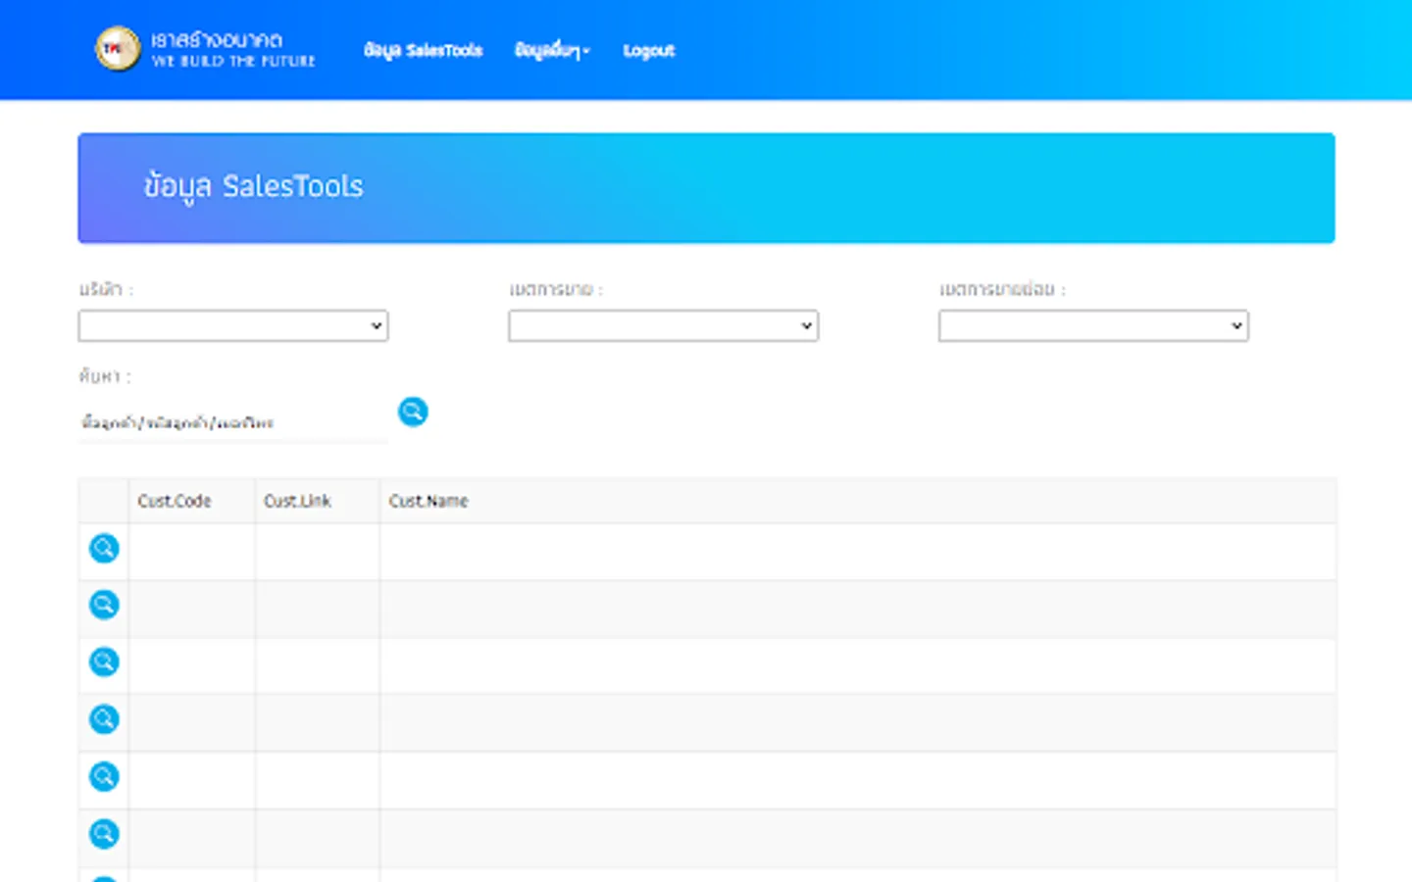Click the round TPI logo in the header
Image resolution: width=1412 pixels, height=882 pixels.
118,49
